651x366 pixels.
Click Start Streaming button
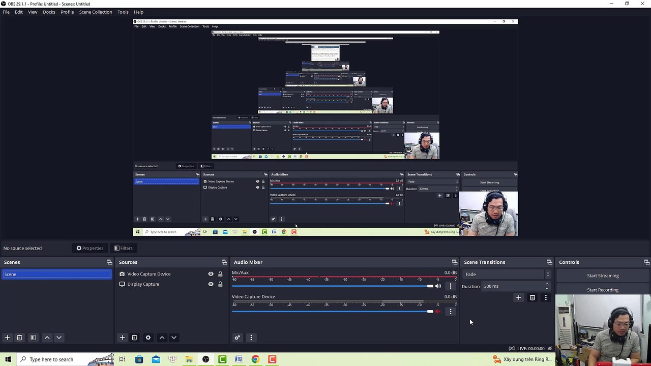(603, 276)
